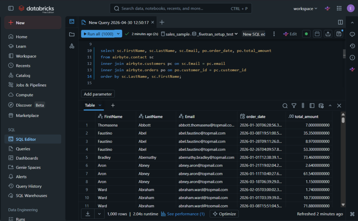
Task: Open the results data settings icon
Action: (321, 106)
